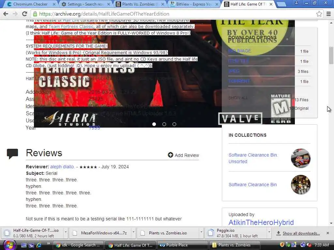The image size is (334, 250).
Task: Click the security shield tray icon
Action: pos(282,245)
